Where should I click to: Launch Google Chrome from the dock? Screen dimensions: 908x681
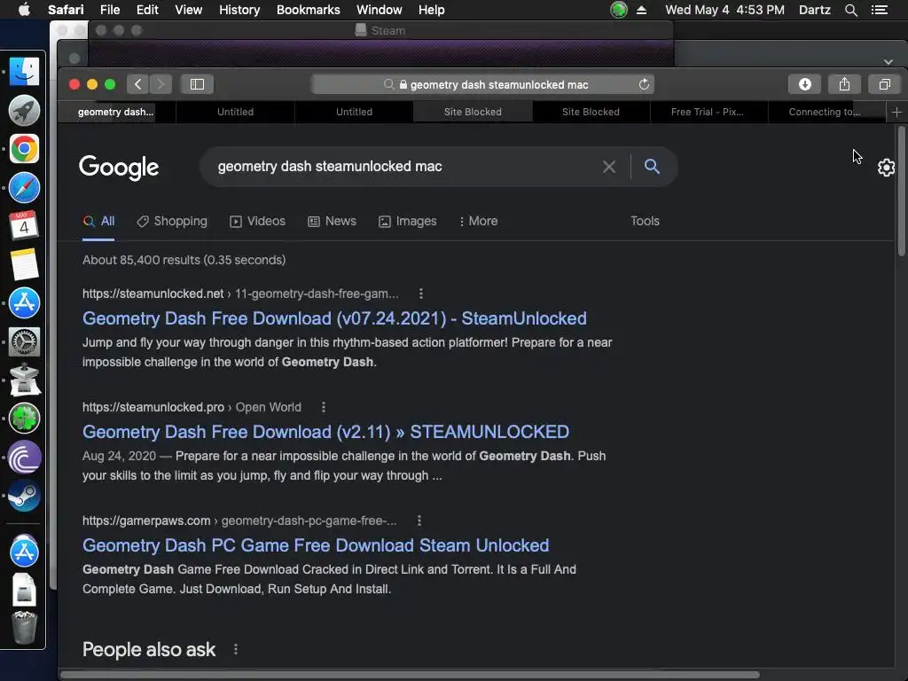[24, 149]
